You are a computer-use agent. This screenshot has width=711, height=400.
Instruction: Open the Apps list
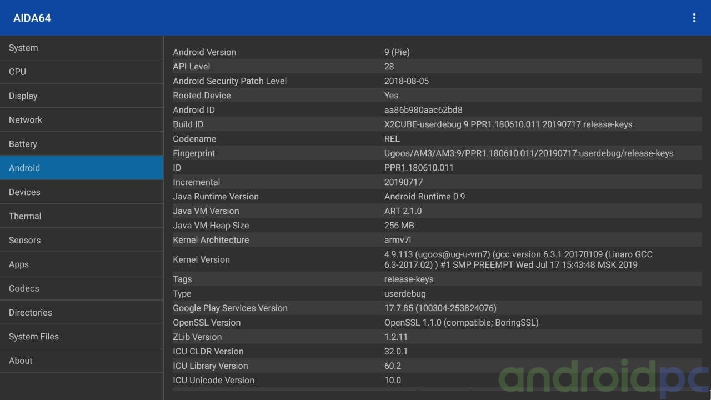[82, 264]
